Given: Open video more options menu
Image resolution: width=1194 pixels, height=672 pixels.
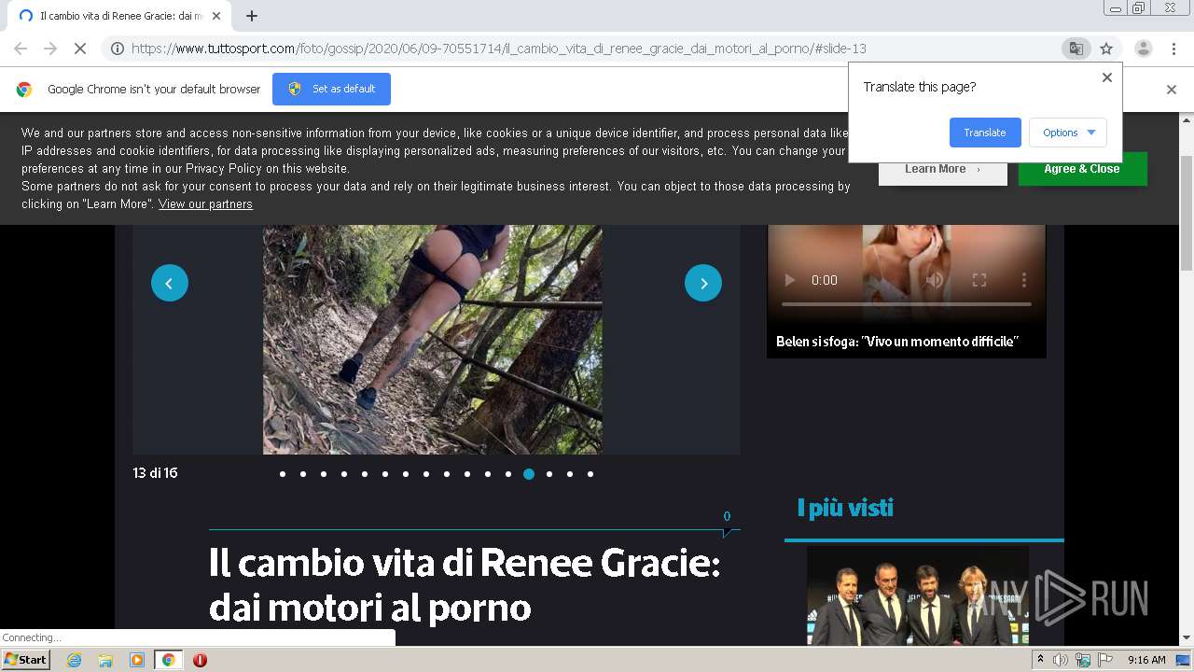Looking at the screenshot, I should (x=1024, y=280).
